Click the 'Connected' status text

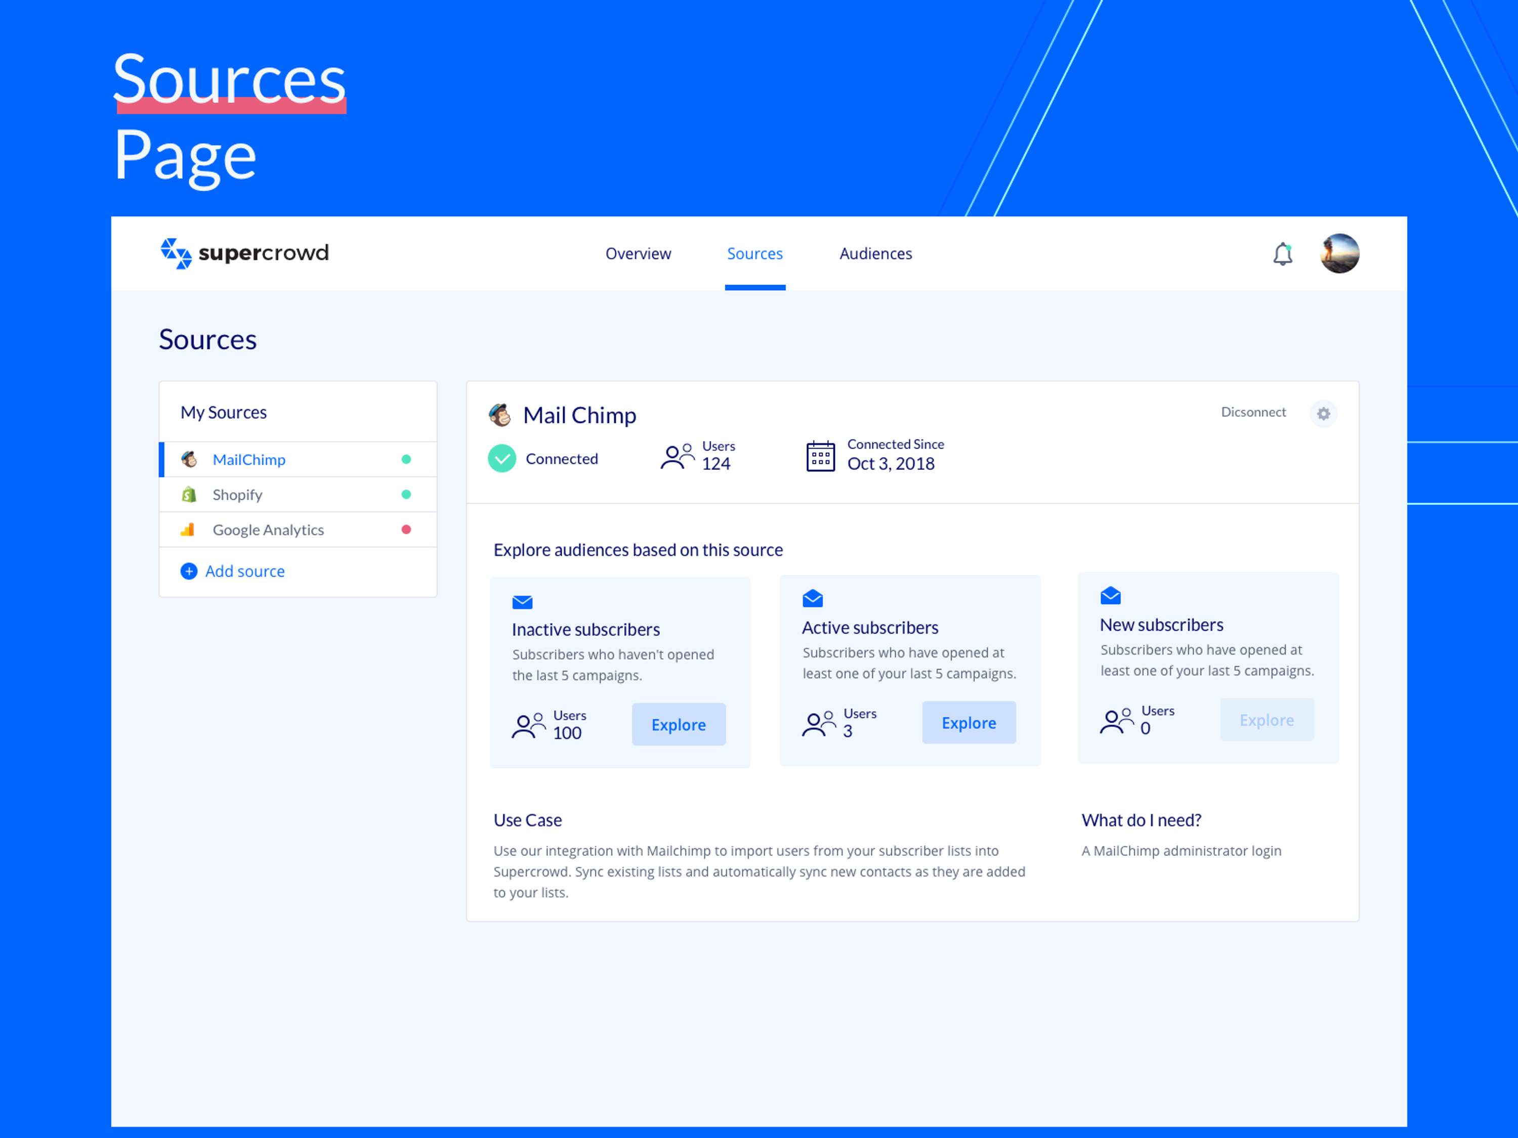pyautogui.click(x=561, y=459)
